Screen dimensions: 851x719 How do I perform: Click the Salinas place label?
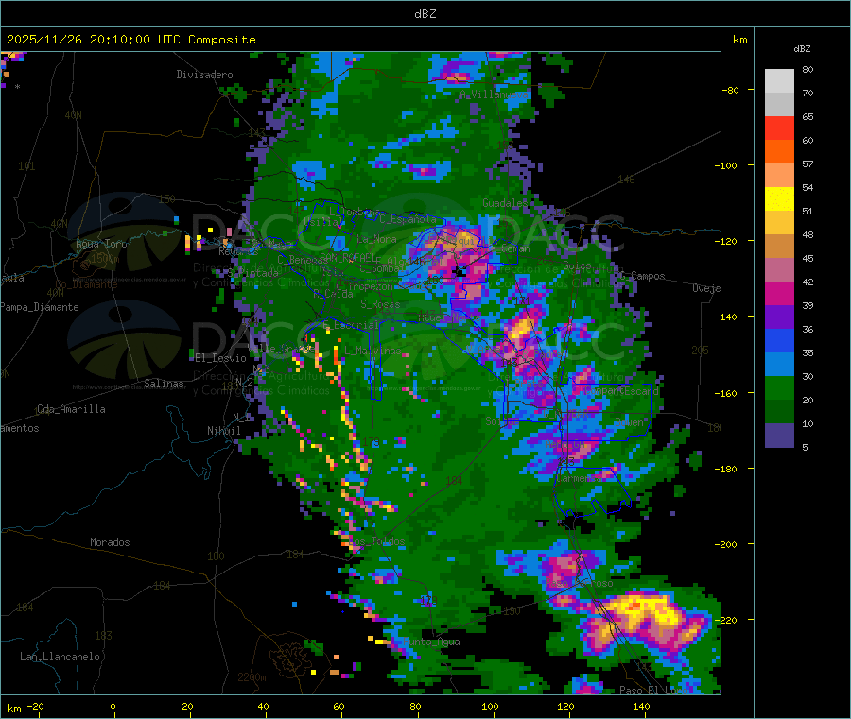pos(164,384)
